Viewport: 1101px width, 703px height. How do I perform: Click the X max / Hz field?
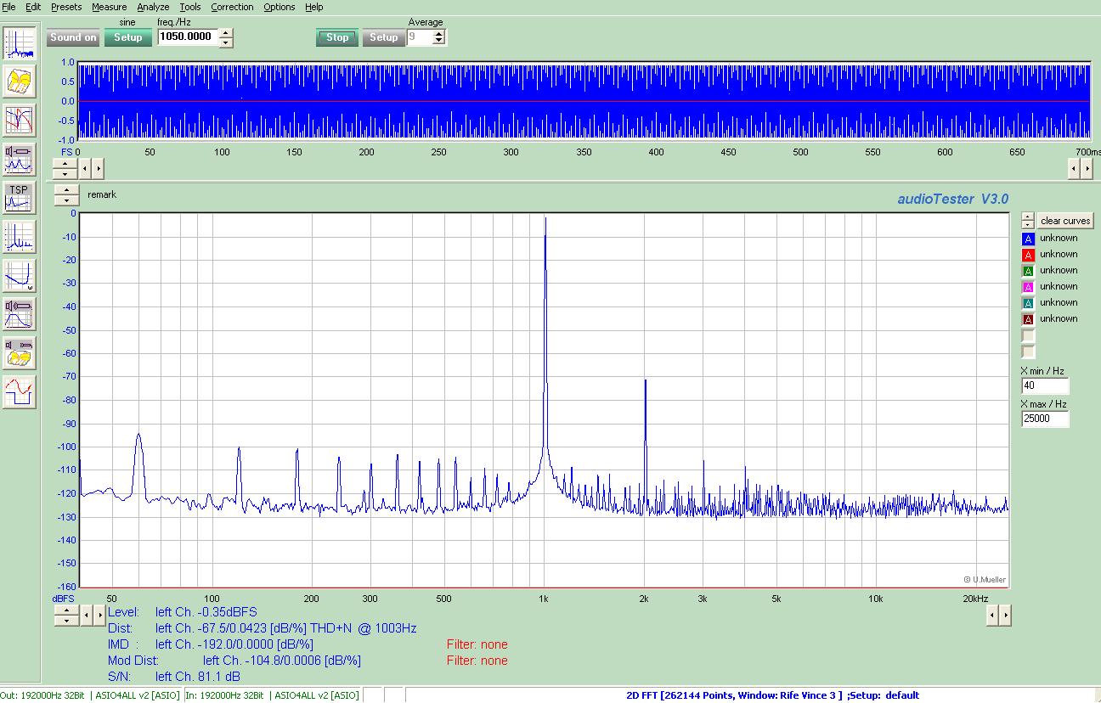point(1045,419)
